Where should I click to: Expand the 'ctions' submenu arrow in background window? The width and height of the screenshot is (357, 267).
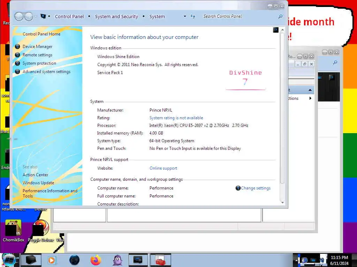310,98
